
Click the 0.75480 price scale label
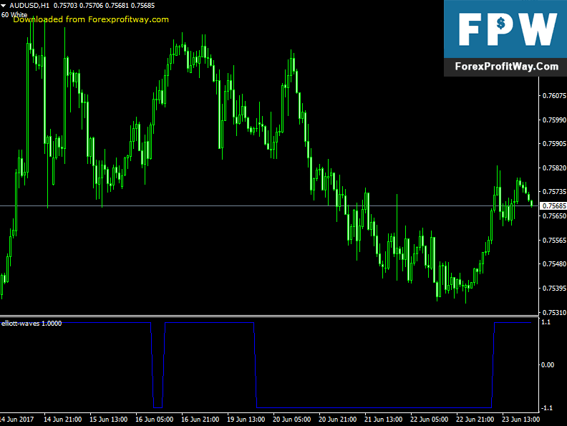click(554, 264)
